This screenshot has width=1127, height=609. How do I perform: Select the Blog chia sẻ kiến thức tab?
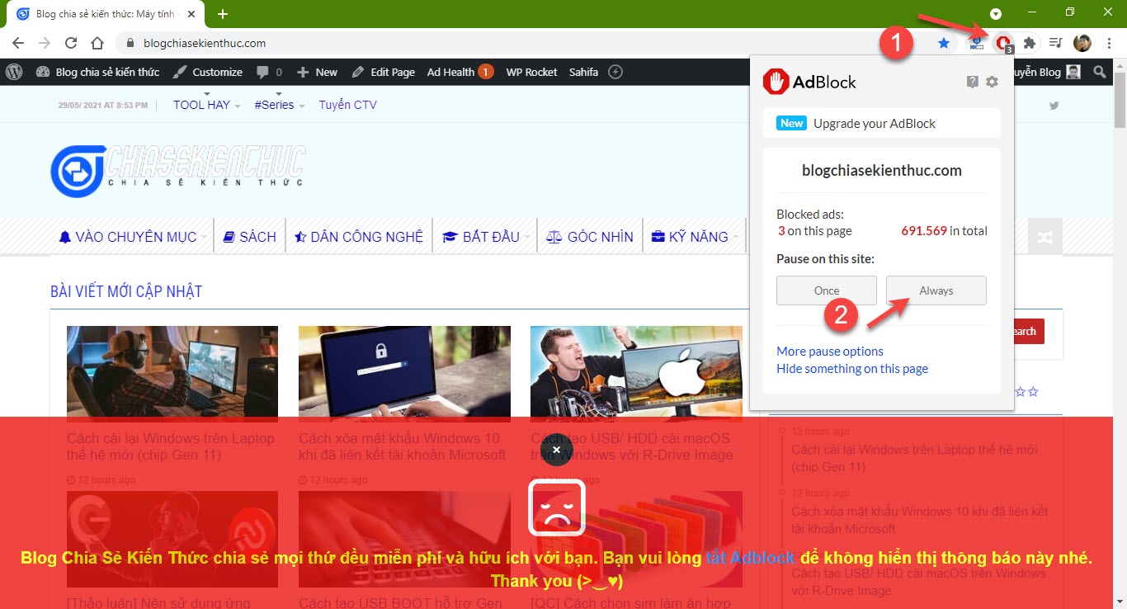107,14
